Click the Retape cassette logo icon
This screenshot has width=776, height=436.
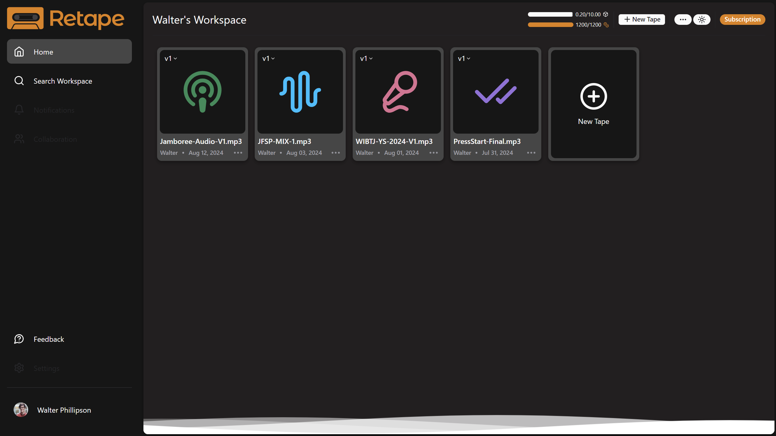(25, 18)
